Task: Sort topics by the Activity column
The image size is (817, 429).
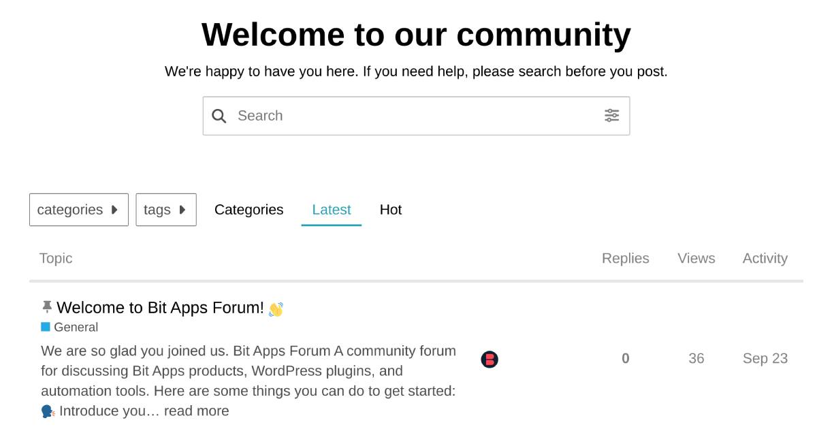Action: 765,258
